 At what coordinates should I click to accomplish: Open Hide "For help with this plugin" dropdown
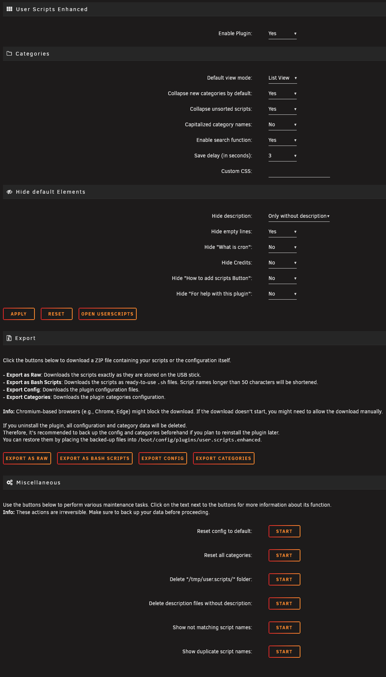(283, 294)
